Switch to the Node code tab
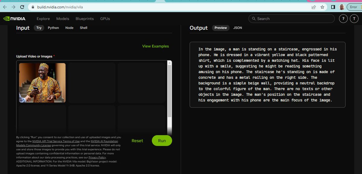This screenshot has height=174, width=362. (69, 28)
